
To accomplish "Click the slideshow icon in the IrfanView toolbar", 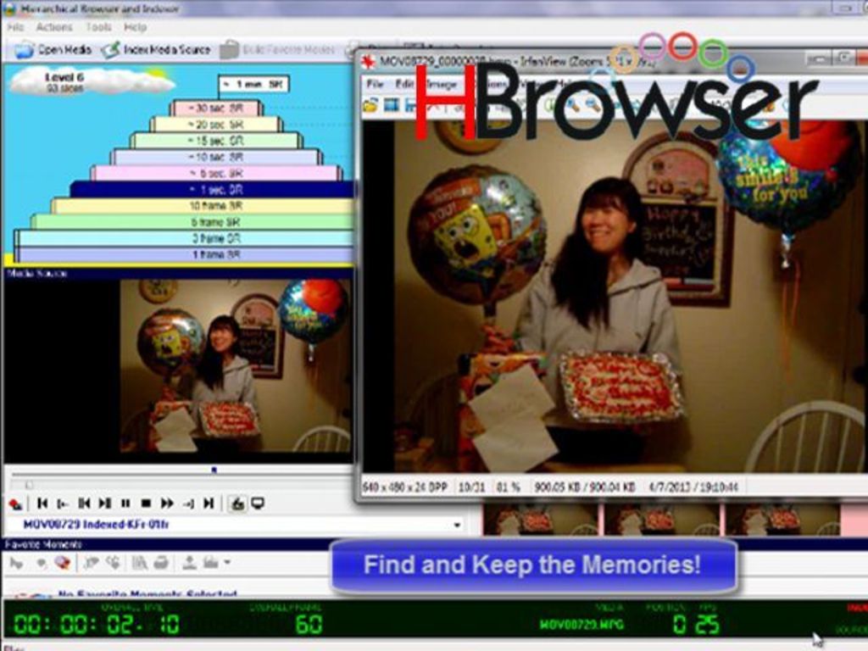I will click(x=392, y=104).
